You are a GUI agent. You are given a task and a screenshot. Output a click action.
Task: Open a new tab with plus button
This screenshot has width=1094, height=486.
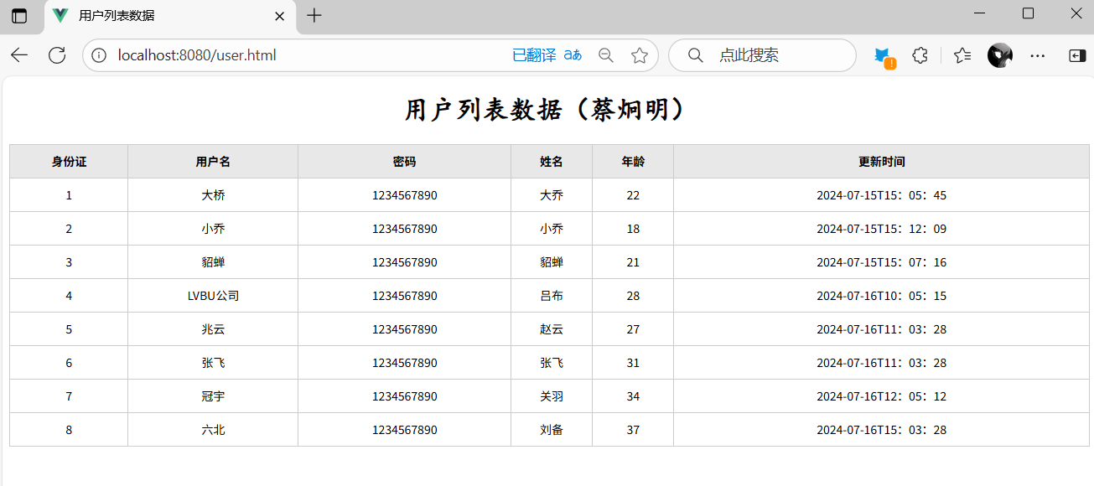pos(314,16)
